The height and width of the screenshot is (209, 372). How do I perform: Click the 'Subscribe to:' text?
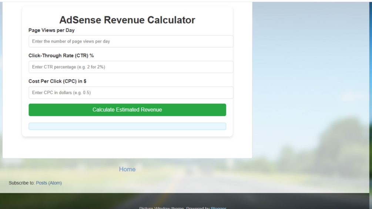coord(21,183)
